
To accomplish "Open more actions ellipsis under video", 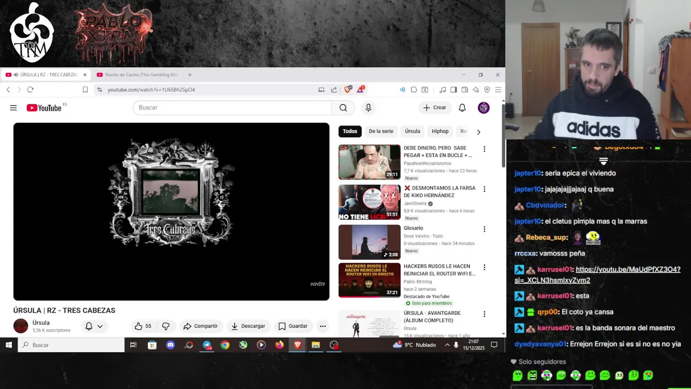I will pos(322,326).
